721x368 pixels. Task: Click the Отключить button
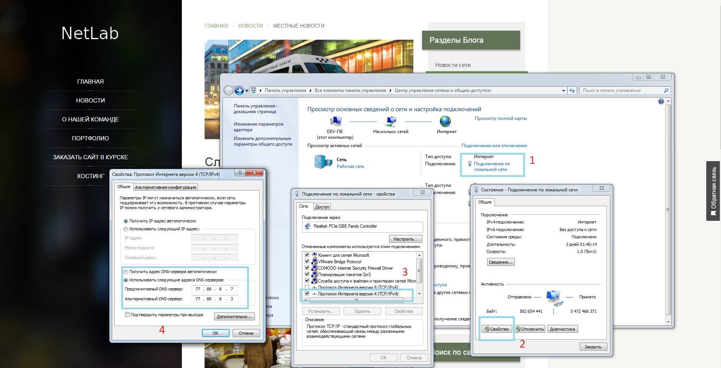tap(530, 329)
